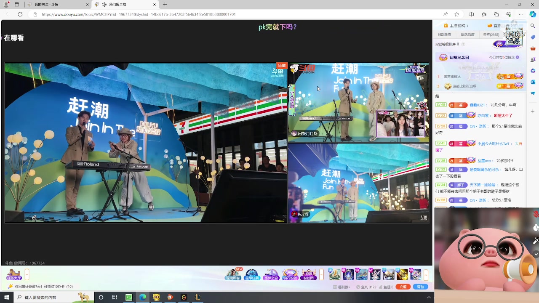Open the 主播投稿 link

pyautogui.click(x=456, y=26)
